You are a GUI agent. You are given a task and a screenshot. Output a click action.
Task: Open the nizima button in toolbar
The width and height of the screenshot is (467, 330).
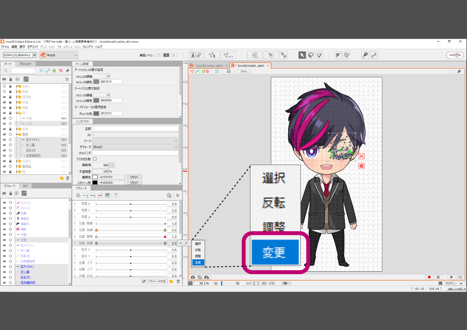point(455,55)
